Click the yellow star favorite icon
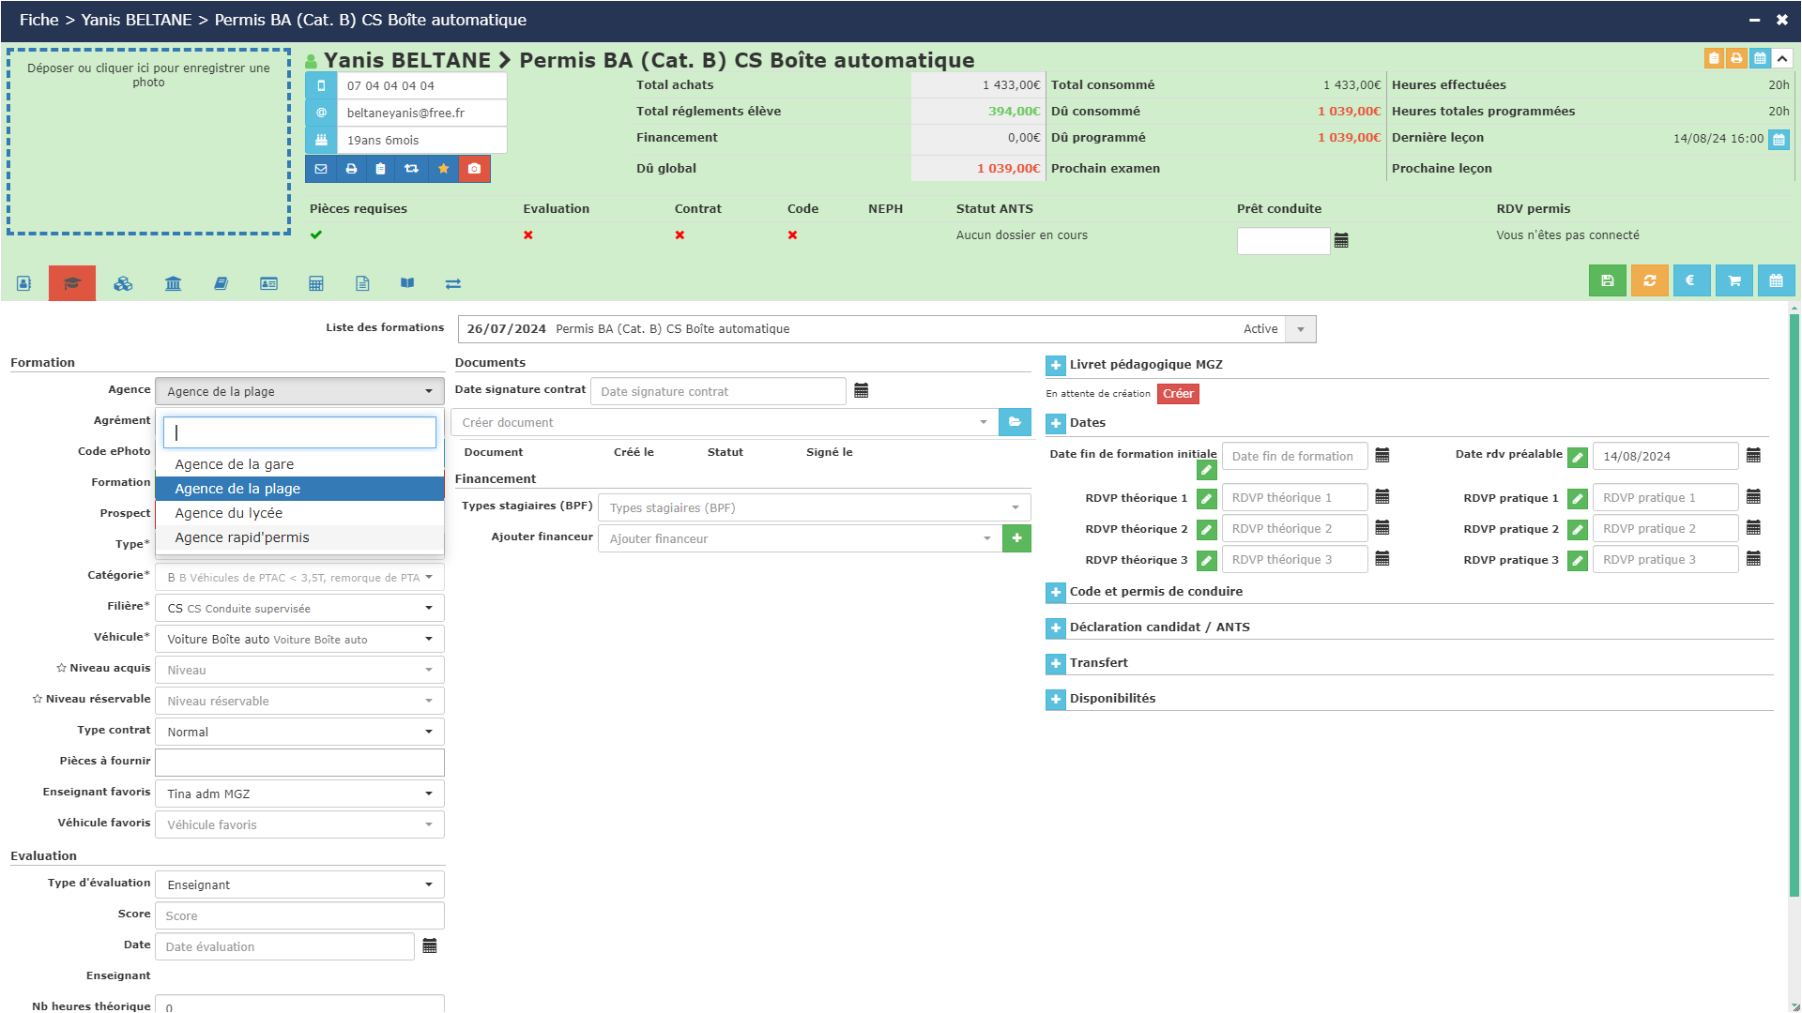The height and width of the screenshot is (1013, 1802). click(443, 169)
